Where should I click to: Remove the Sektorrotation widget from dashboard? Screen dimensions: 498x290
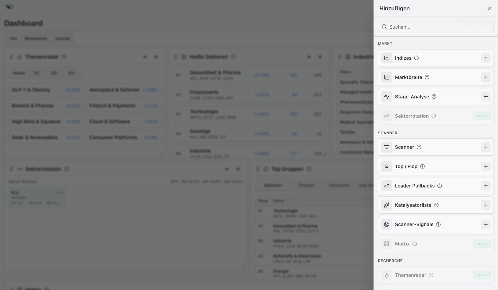point(238,169)
